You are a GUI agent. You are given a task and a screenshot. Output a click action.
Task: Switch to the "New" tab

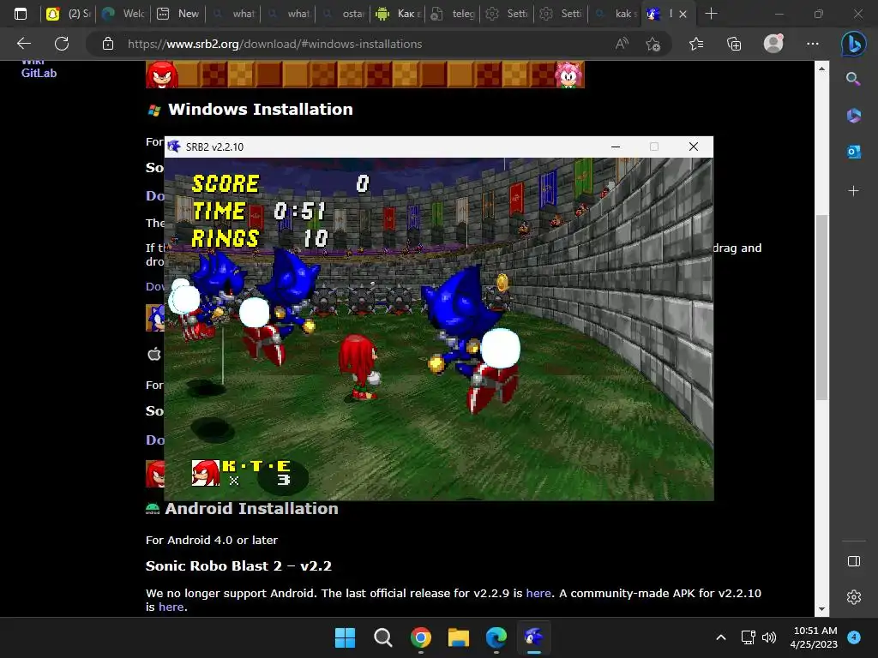[178, 14]
